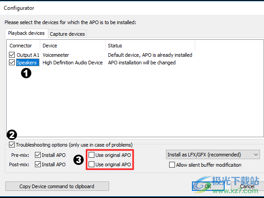This screenshot has height=198, width=264.
Task: Select the Voicemeeter device entry
Action: tap(56, 55)
